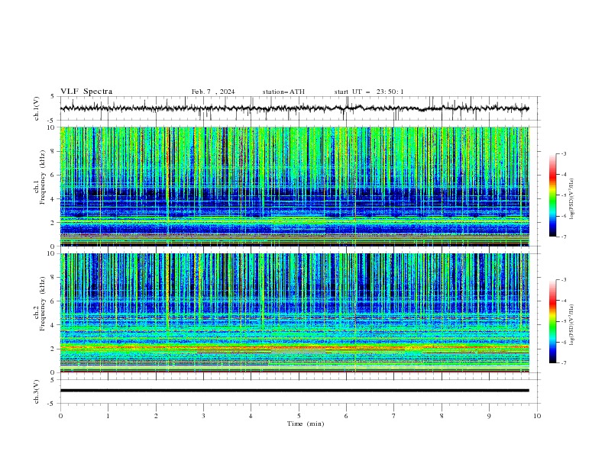Click the ch.1 voltage waveform trace
The height and width of the screenshot is (467, 605).
(x=294, y=108)
